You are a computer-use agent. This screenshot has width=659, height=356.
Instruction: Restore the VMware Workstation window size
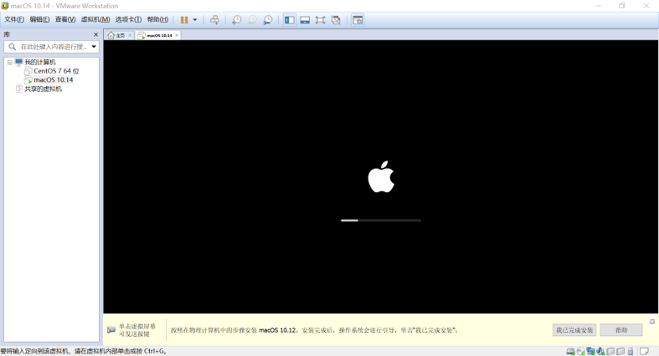click(x=622, y=6)
